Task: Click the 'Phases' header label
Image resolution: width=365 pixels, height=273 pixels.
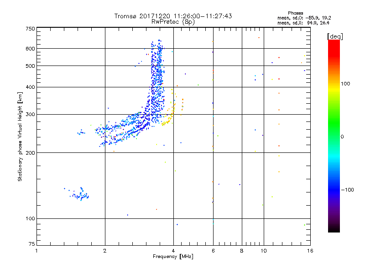Action: (x=295, y=13)
